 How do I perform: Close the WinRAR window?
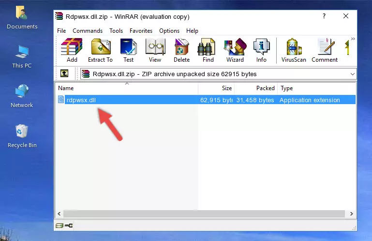click(346, 16)
